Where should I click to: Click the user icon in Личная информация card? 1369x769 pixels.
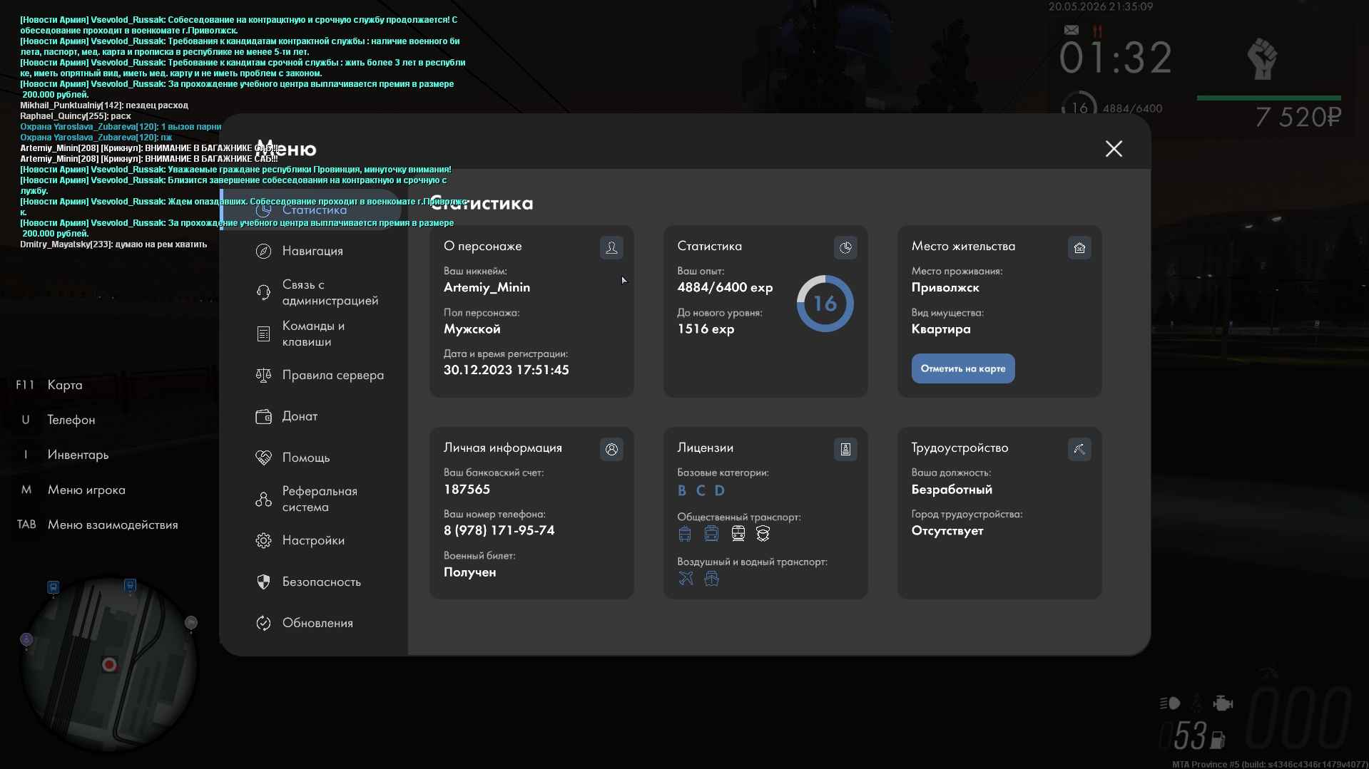click(x=611, y=449)
